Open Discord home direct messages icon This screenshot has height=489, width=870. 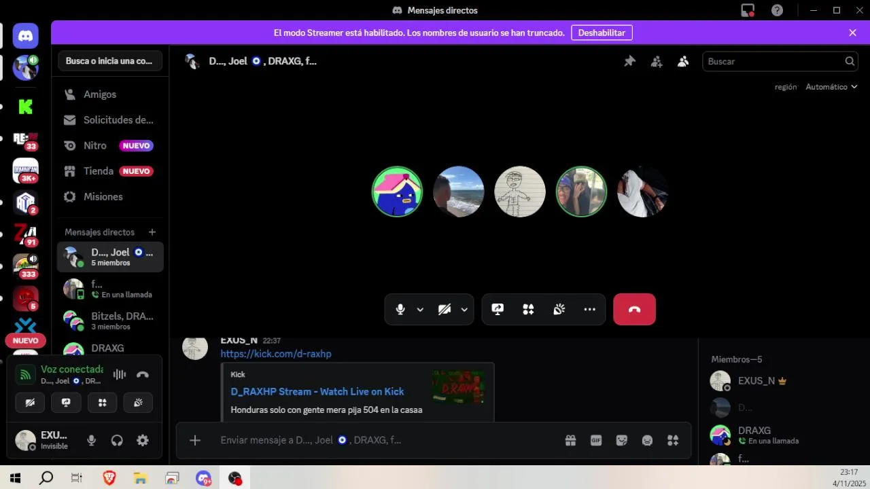pos(25,35)
